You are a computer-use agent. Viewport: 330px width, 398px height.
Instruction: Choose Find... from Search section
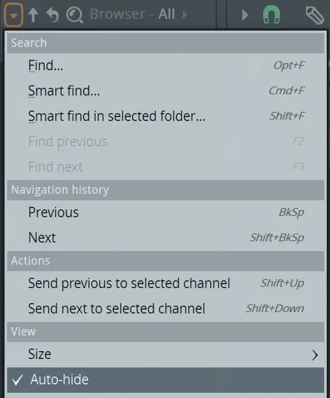pos(166,66)
